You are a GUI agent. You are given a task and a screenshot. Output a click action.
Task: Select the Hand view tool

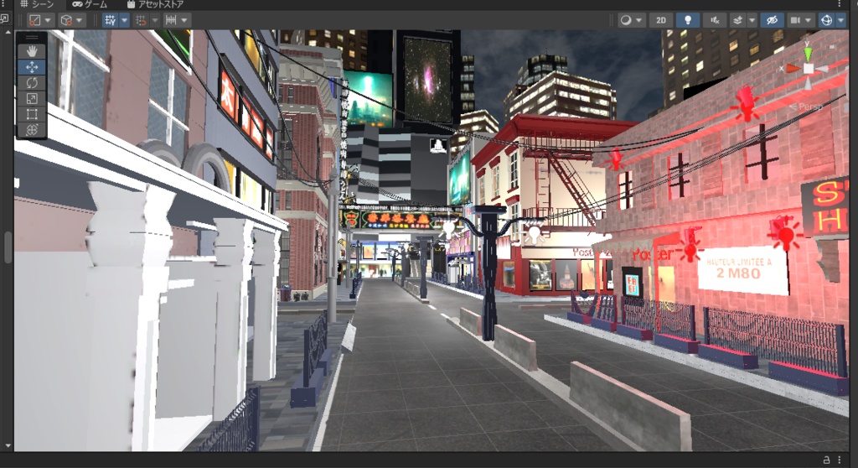[32, 51]
